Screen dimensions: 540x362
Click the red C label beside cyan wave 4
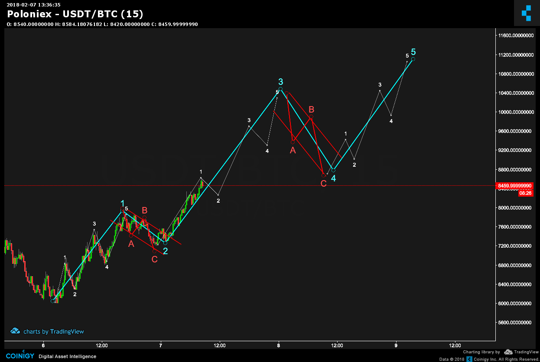tap(323, 184)
